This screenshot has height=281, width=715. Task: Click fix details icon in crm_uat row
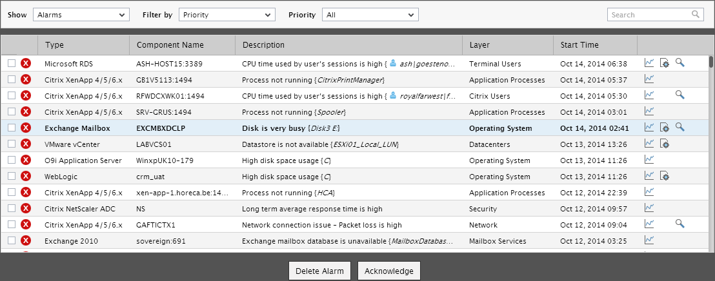665,176
